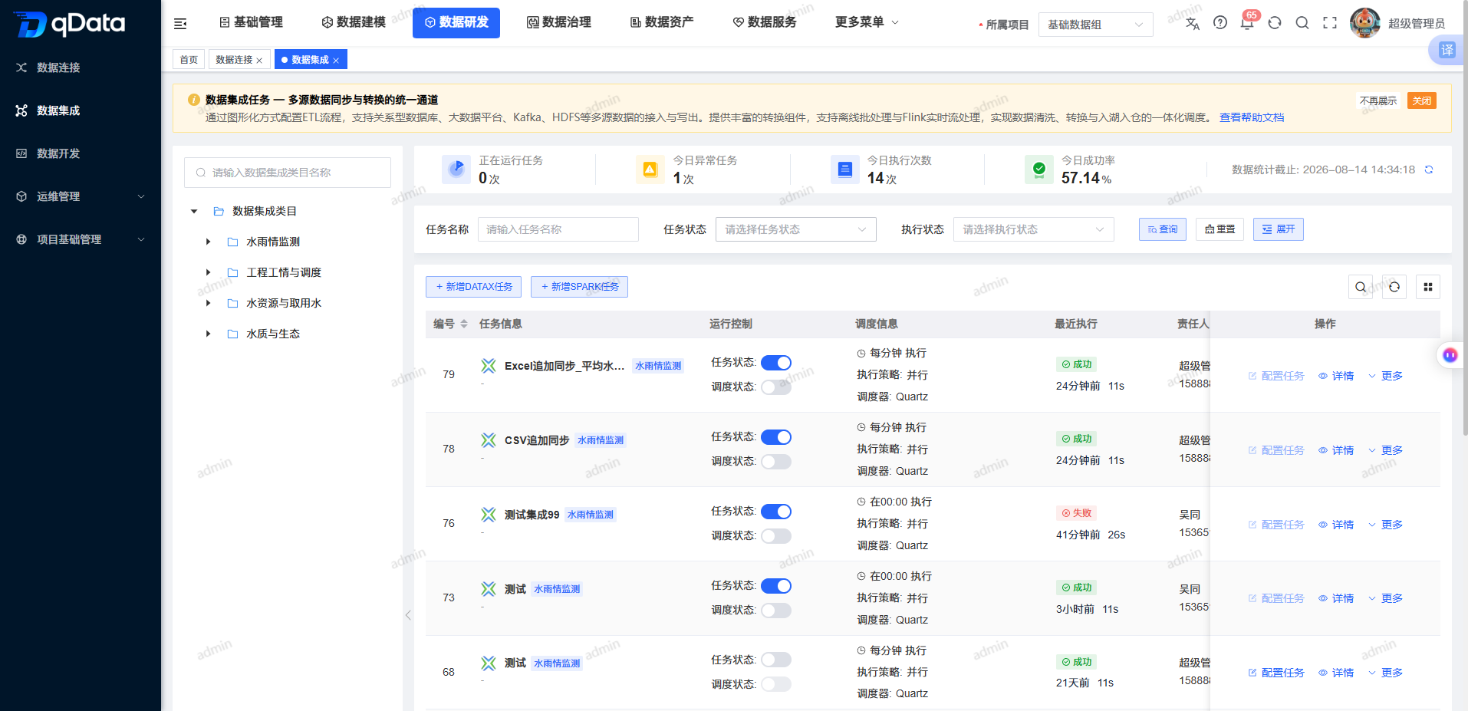This screenshot has height=711, width=1468.
Task: Toggle 调度状态 switch for task 78
Action: (x=776, y=462)
